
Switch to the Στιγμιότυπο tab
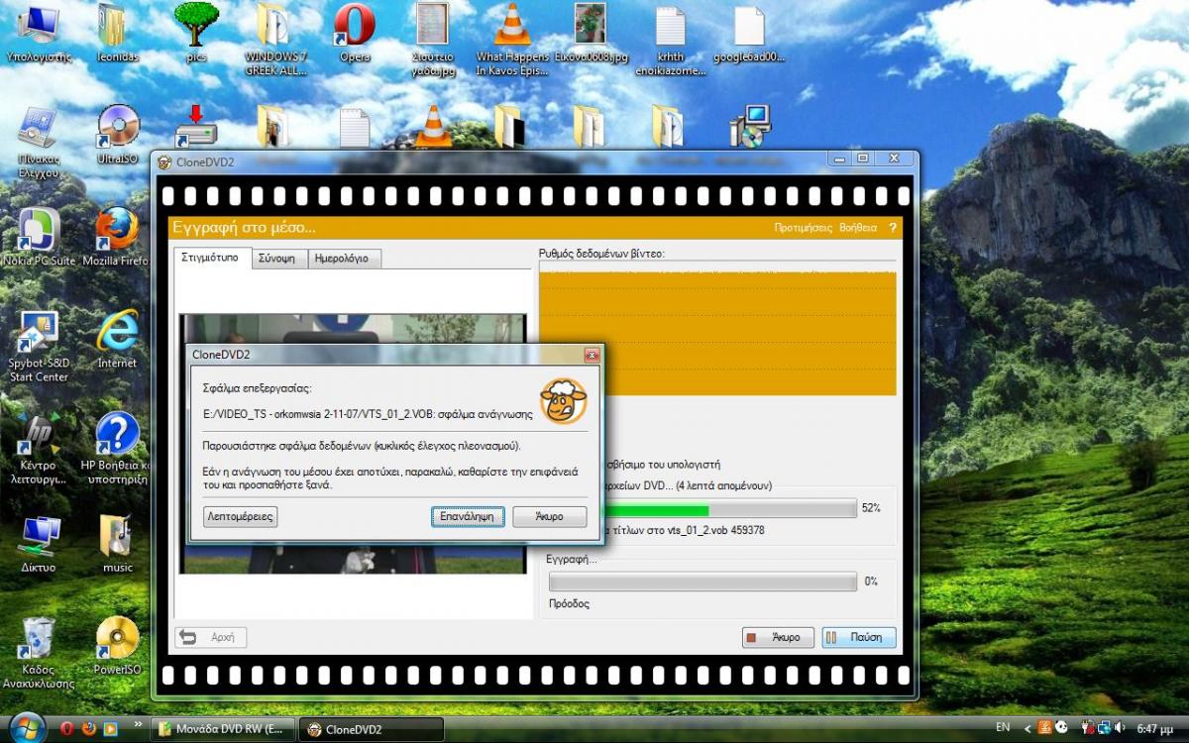[212, 258]
